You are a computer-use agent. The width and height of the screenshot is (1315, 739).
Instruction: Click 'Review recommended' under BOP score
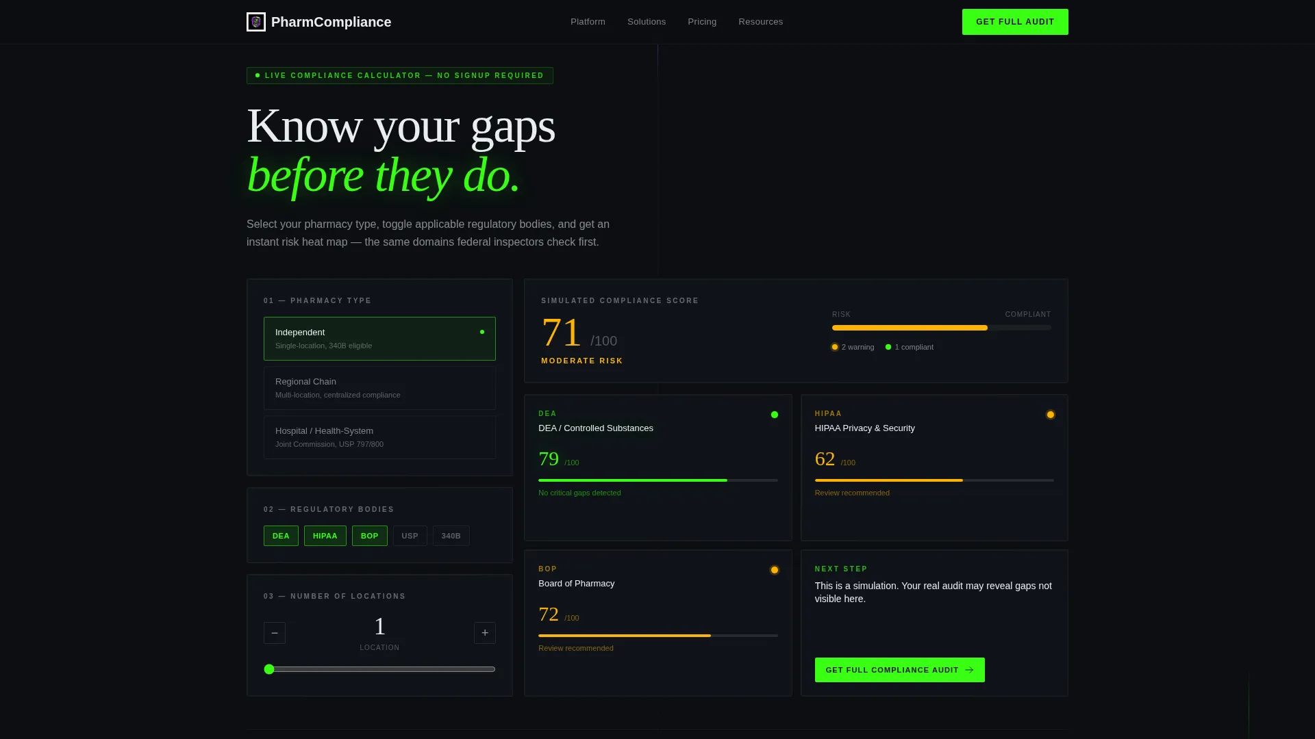(x=575, y=648)
